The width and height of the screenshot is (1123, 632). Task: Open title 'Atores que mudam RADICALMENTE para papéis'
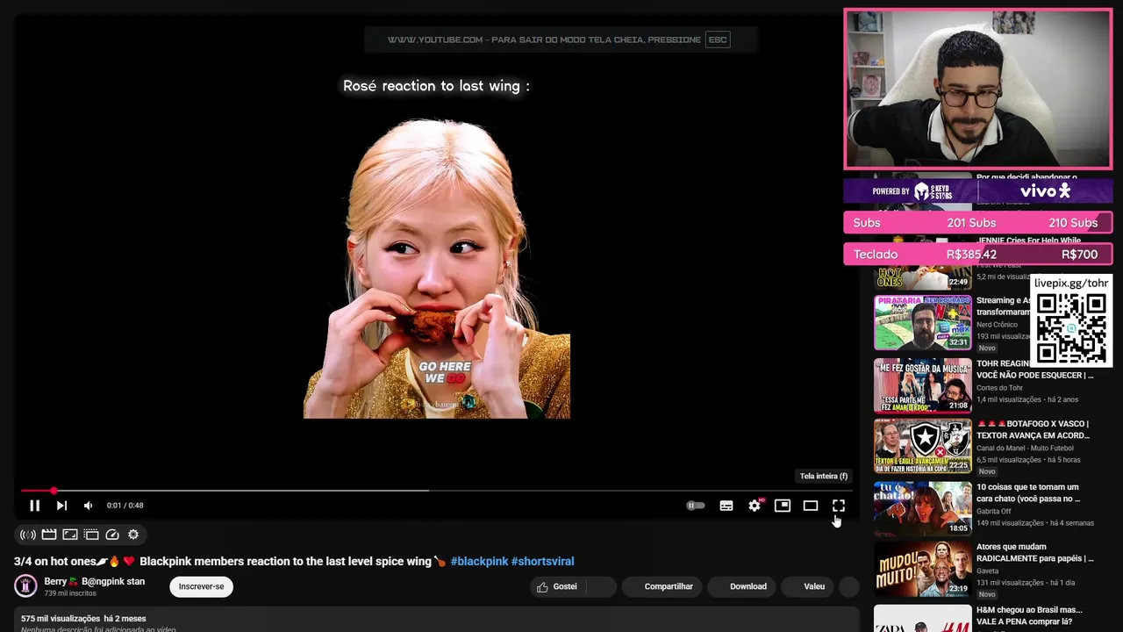point(1035,552)
